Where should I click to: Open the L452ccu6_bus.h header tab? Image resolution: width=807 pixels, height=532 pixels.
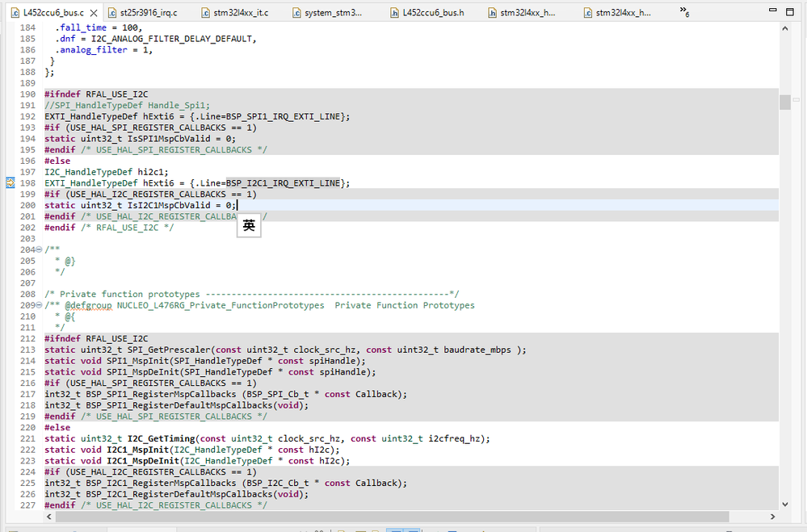click(x=427, y=13)
